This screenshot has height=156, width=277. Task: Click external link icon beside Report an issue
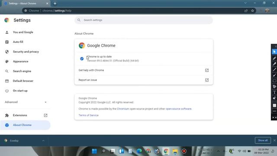(x=207, y=80)
